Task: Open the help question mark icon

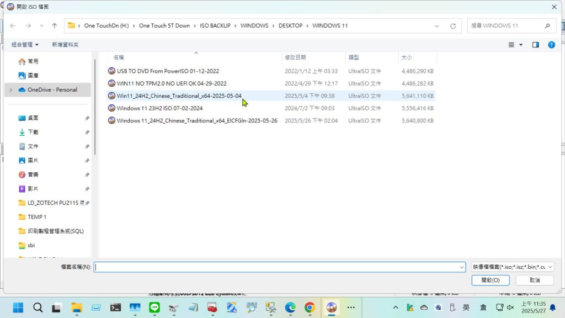Action: pos(551,45)
